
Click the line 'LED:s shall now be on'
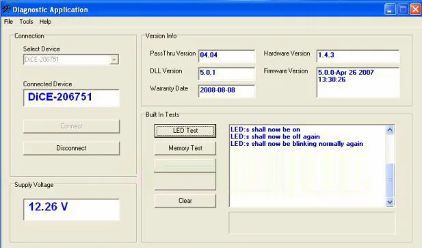[x=265, y=129]
